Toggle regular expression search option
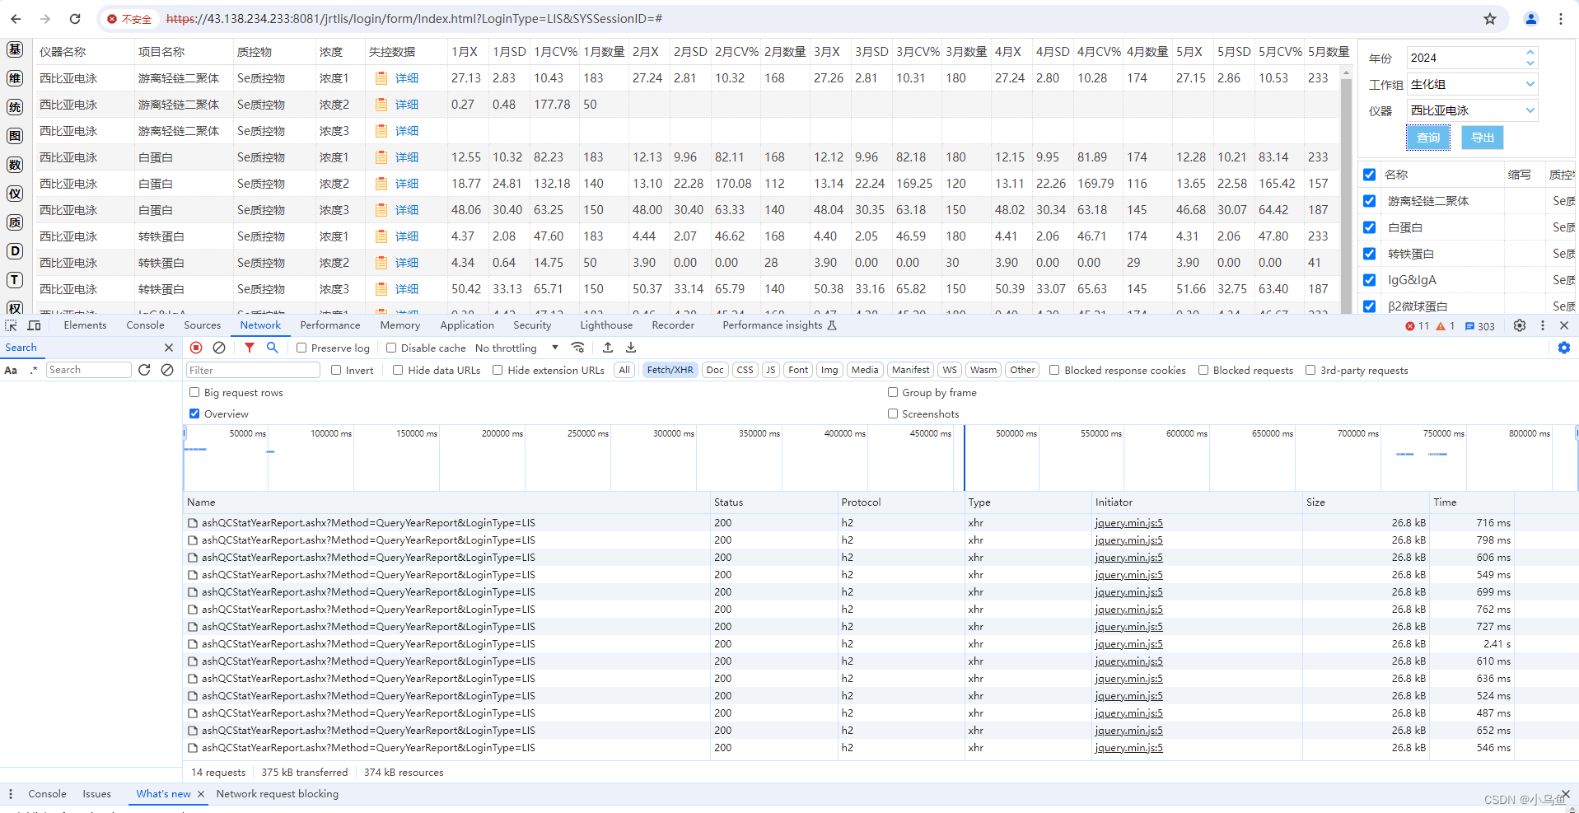Screen dimensions: 1579x813 34,370
